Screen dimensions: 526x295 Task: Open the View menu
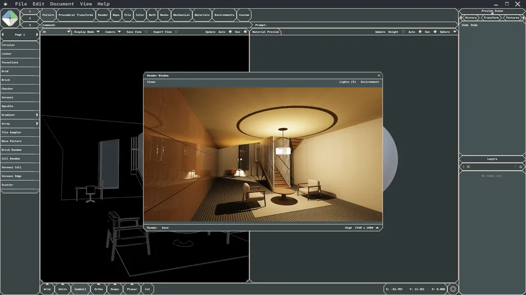[x=86, y=4]
